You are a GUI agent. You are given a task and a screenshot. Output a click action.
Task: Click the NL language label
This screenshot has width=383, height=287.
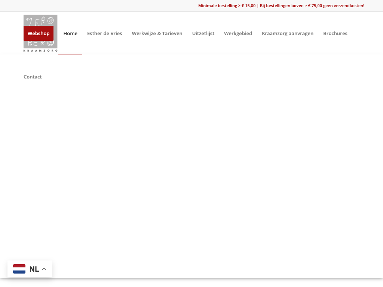point(34,269)
